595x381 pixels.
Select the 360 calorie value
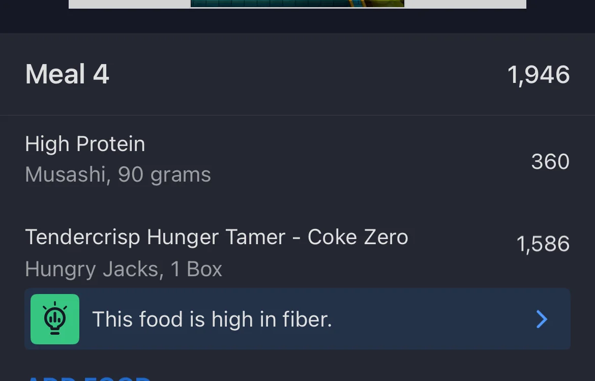pyautogui.click(x=550, y=162)
